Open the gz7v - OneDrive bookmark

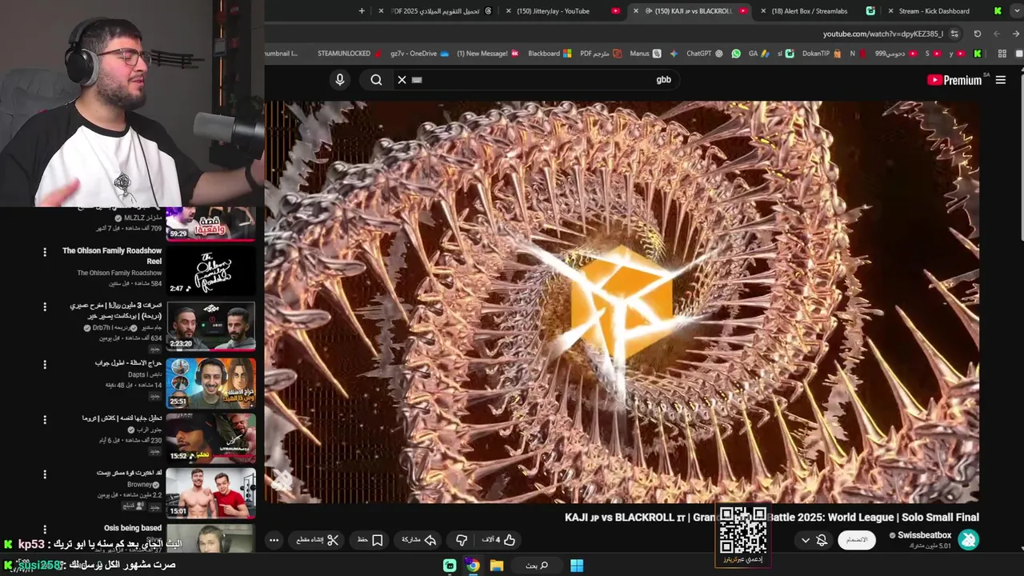[419, 54]
